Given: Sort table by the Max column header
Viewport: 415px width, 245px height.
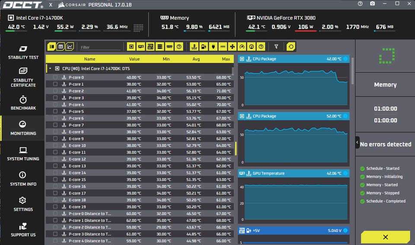Looking at the screenshot, I should coord(226,59).
